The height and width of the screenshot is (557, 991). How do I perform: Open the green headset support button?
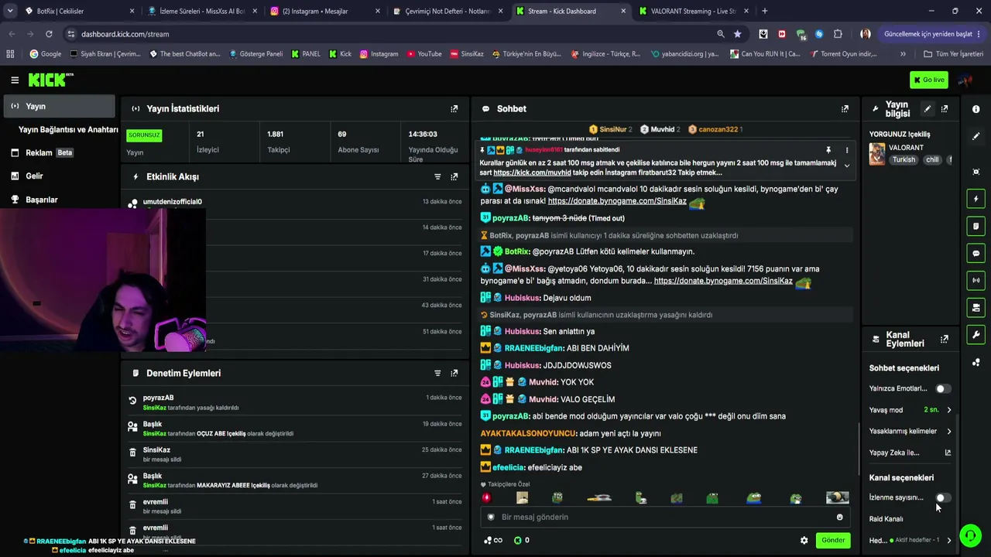coord(970,535)
